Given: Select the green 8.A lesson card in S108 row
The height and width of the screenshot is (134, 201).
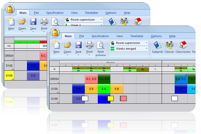Looking at the screenshot, I should (x=104, y=89).
